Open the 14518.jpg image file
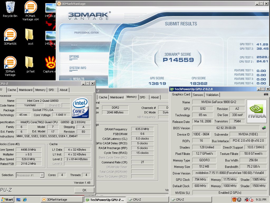Viewport: 270px width, 203px height. click(50, 8)
